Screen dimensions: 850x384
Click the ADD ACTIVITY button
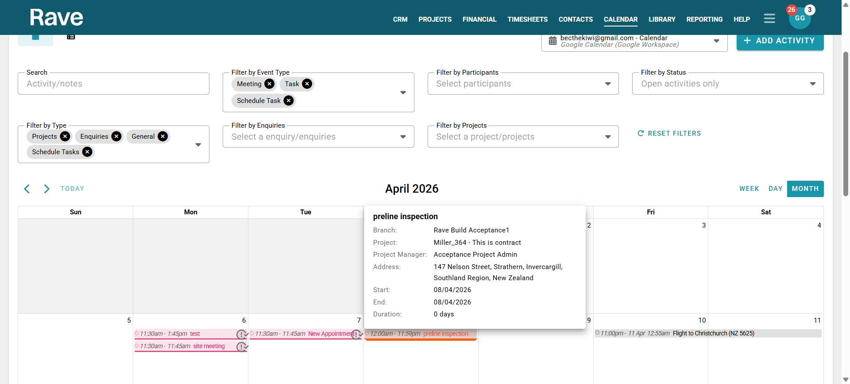[x=780, y=41]
